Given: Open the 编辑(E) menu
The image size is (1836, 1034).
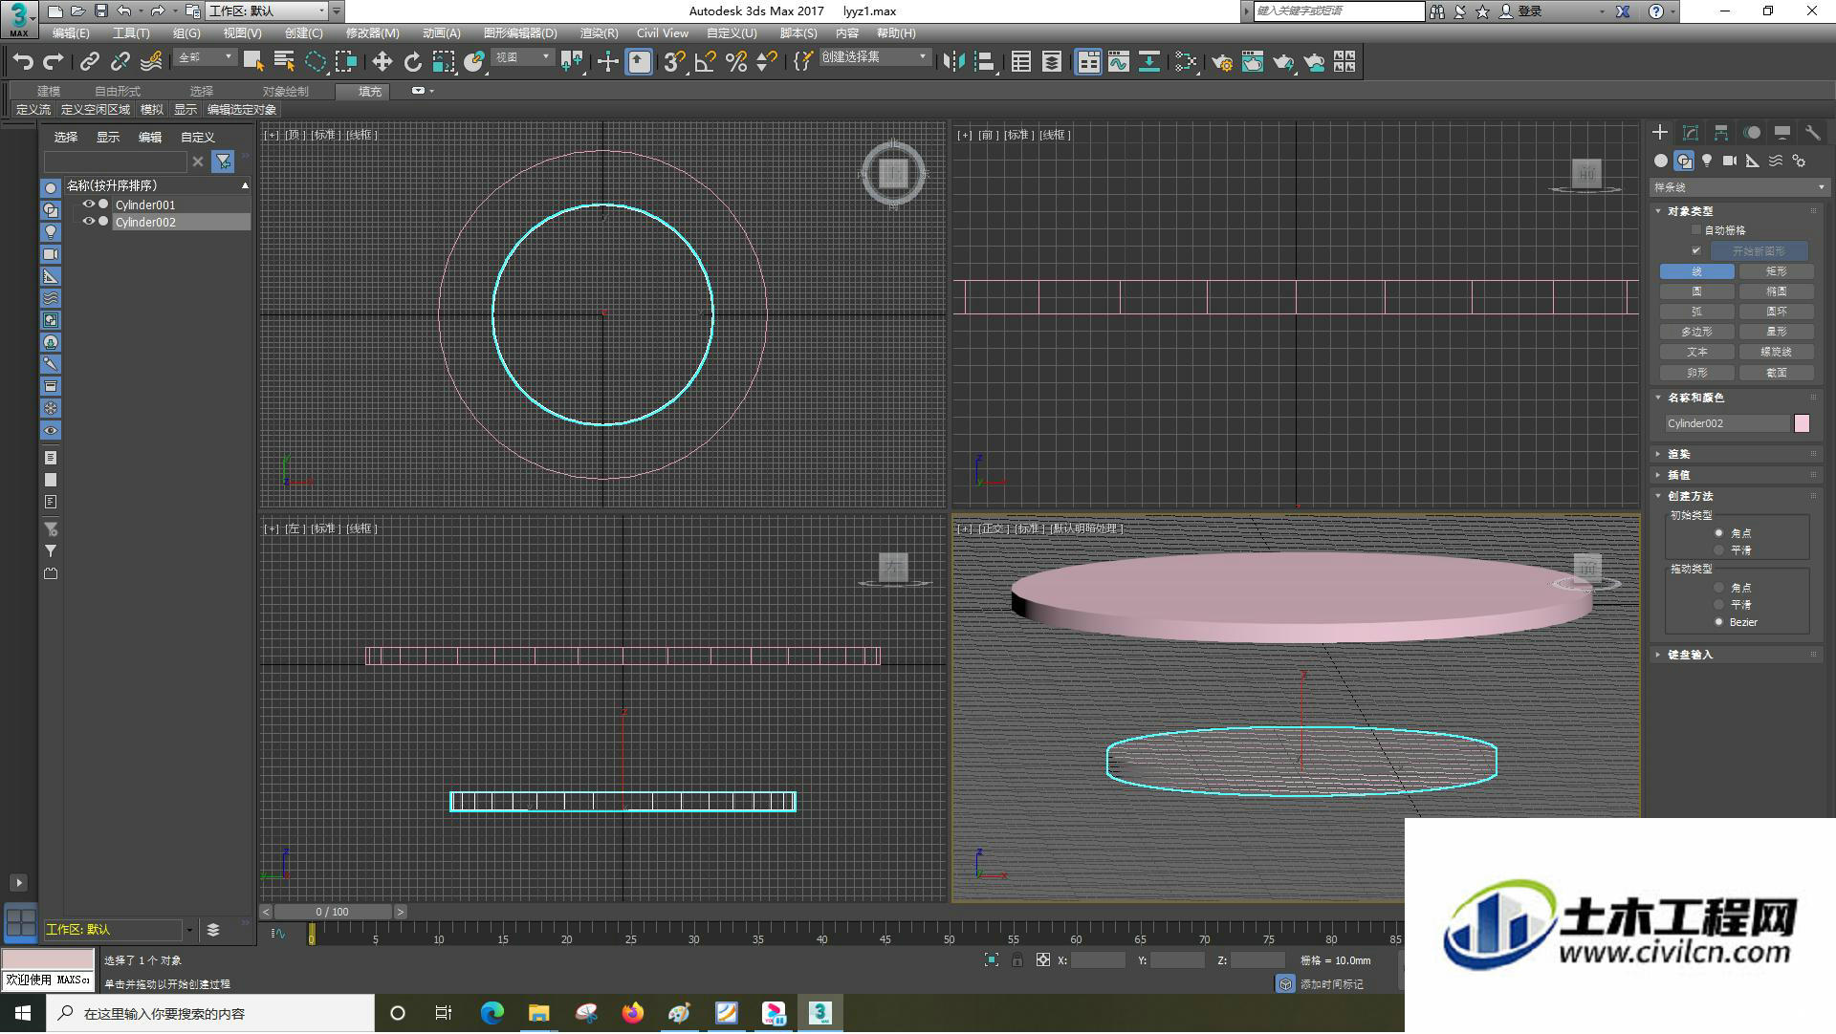Looking at the screenshot, I should click(71, 33).
